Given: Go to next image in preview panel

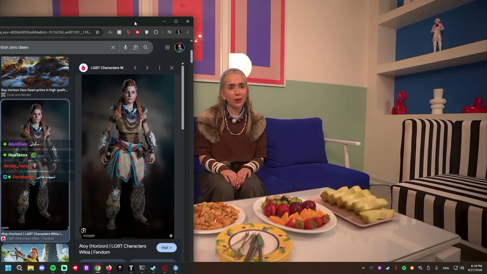Looking at the screenshot, I should tap(147, 68).
